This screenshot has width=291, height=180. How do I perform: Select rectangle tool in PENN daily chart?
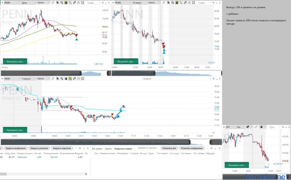(82, 3)
